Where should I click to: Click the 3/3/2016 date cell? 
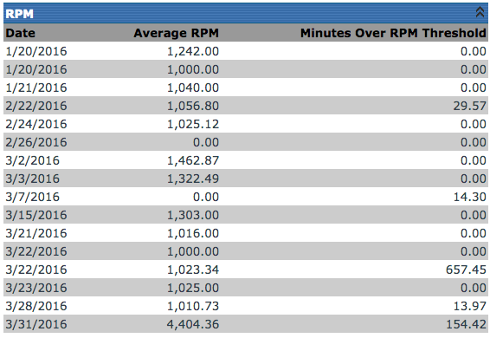[33, 179]
